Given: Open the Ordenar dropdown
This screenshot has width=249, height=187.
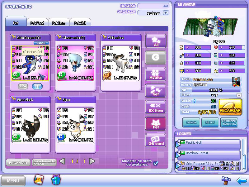Looking at the screenshot, I should coord(166,13).
